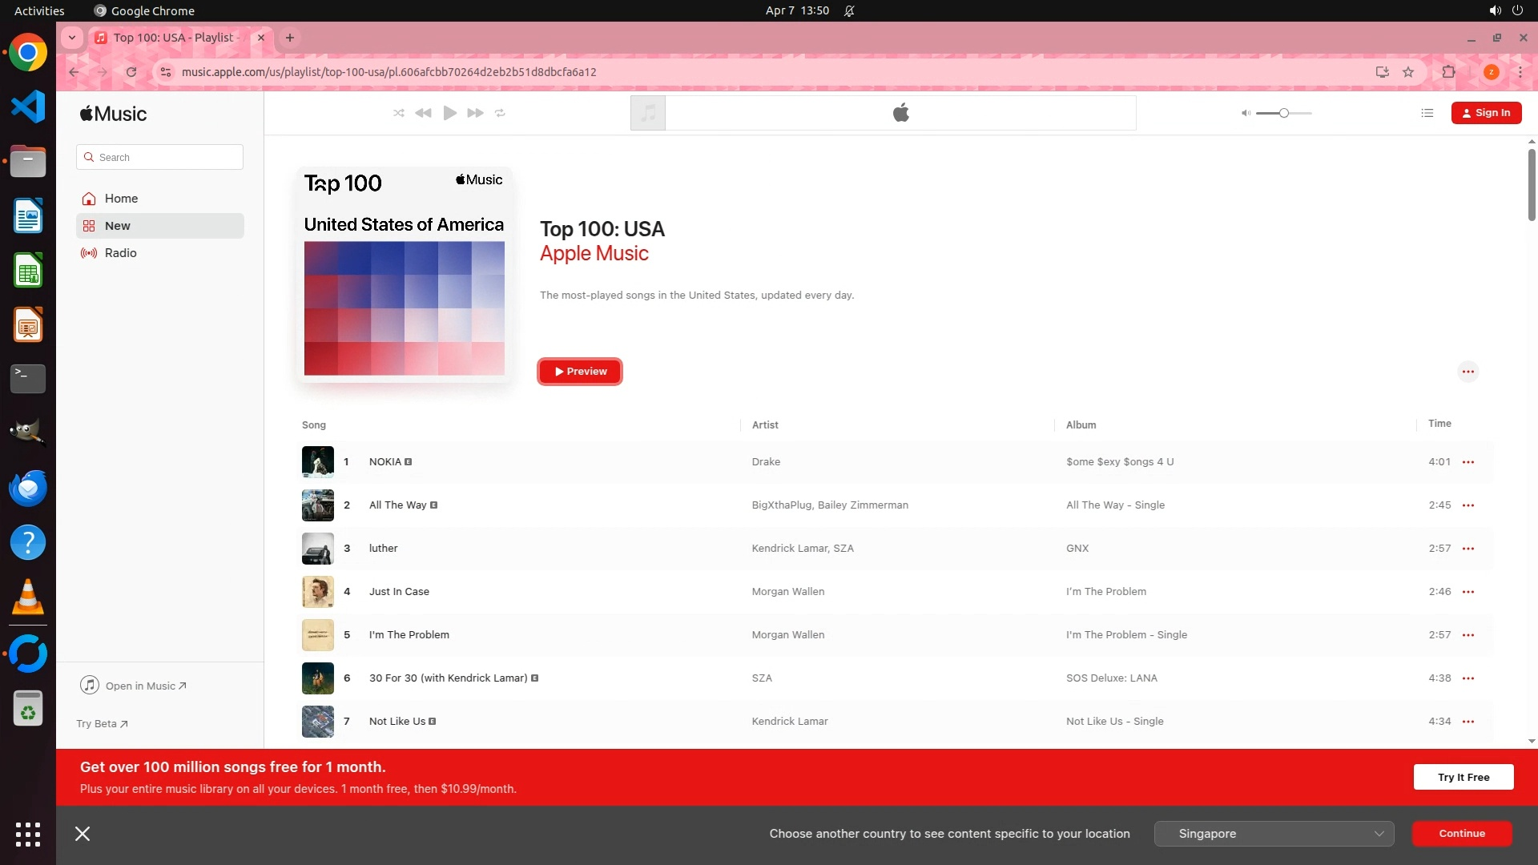Close the country selection banner
This screenshot has height=865, width=1538.
click(x=83, y=834)
